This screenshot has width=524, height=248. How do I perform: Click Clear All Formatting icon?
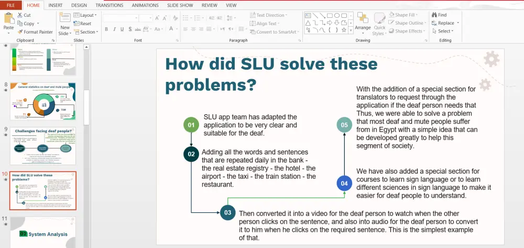176,18
